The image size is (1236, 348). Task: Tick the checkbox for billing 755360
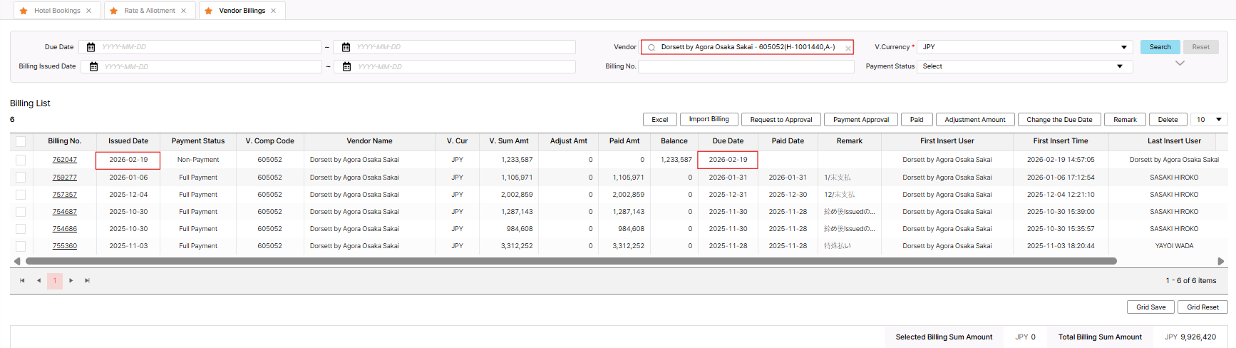click(x=21, y=246)
